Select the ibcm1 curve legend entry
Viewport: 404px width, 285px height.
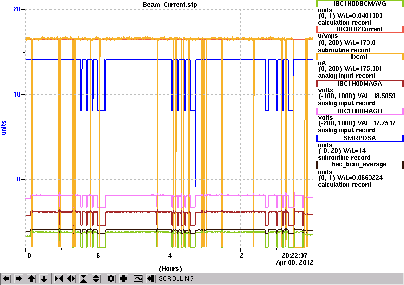click(x=360, y=57)
